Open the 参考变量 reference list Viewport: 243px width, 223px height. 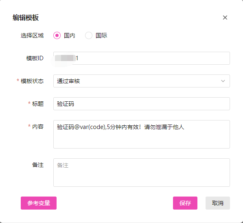[x=39, y=203]
